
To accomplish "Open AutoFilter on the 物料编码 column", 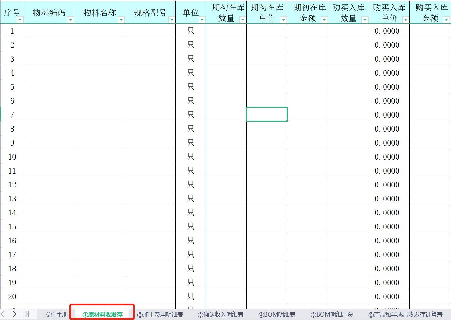I will click(71, 20).
